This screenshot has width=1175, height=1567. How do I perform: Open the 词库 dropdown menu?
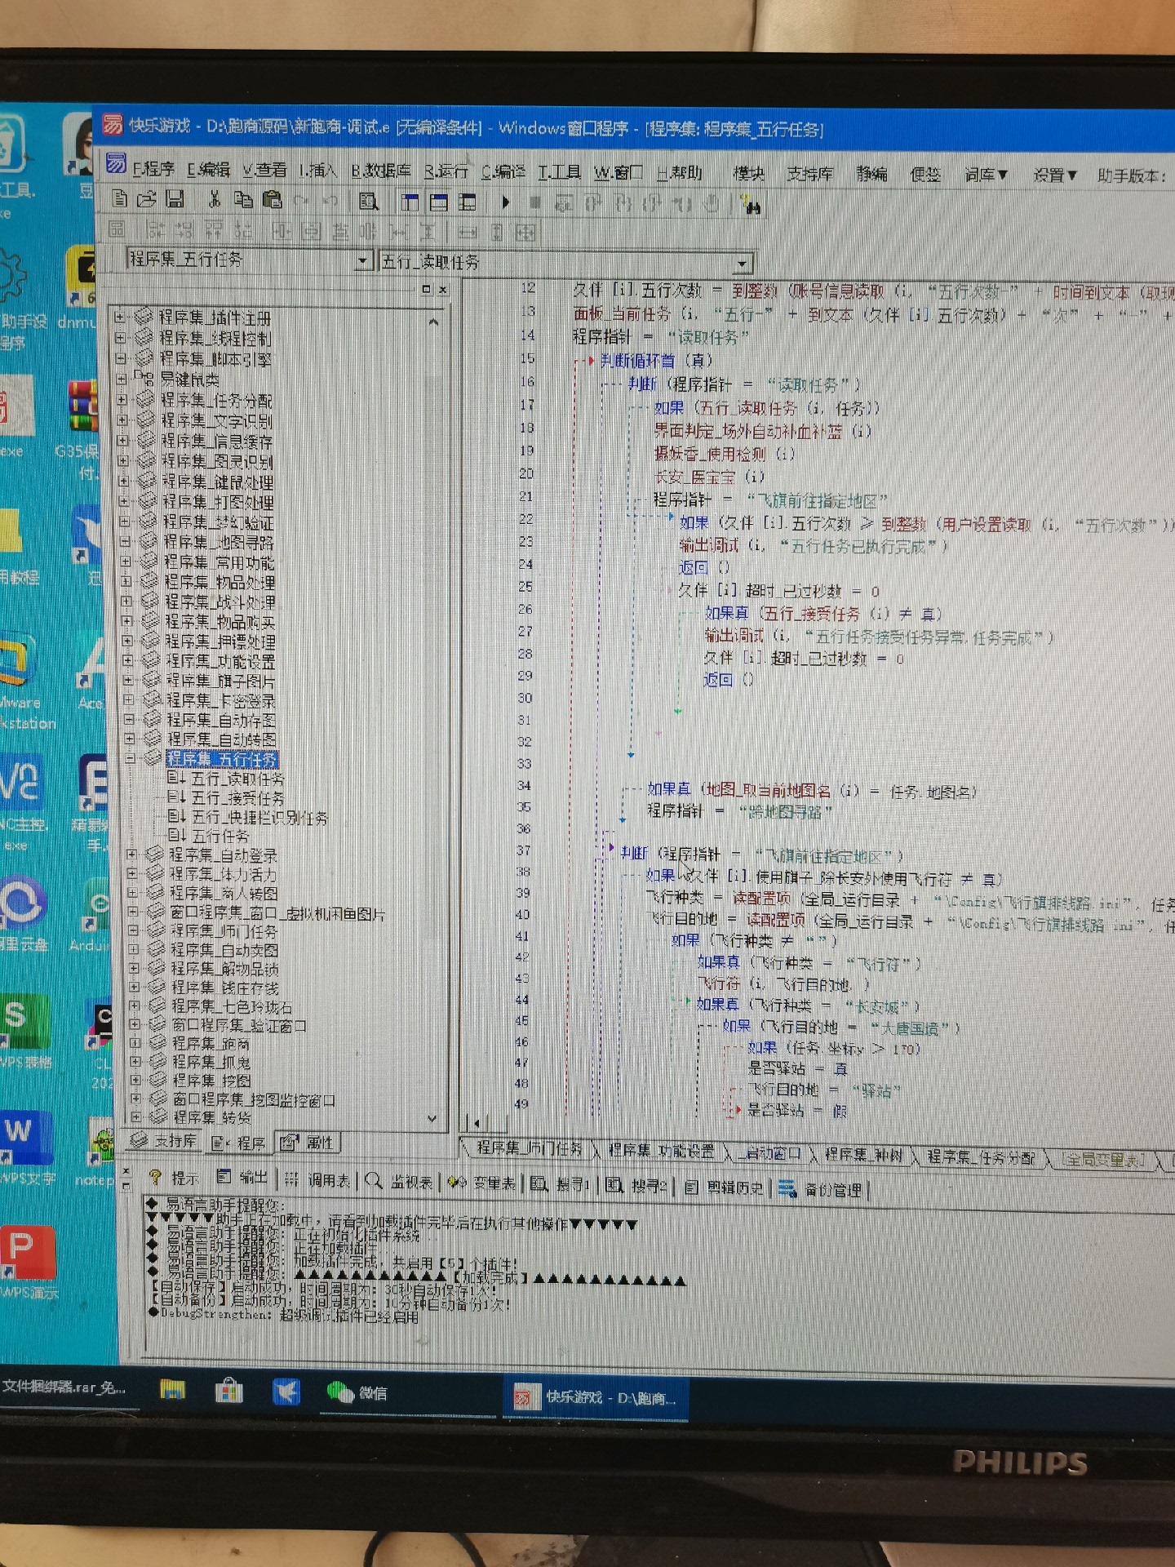986,175
